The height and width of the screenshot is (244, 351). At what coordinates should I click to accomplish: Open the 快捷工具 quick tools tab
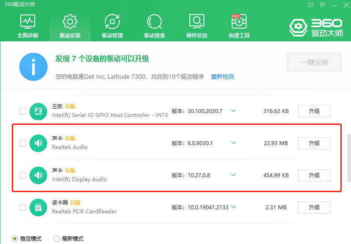(239, 26)
